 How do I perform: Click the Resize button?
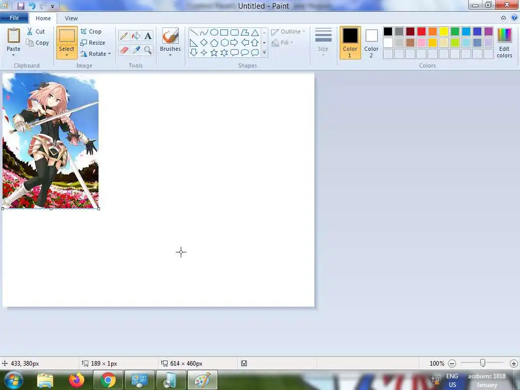point(93,43)
